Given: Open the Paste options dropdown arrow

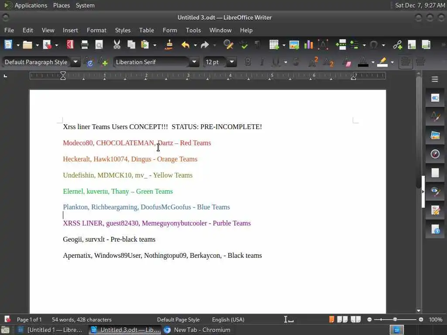Looking at the screenshot, I should click(x=155, y=45).
